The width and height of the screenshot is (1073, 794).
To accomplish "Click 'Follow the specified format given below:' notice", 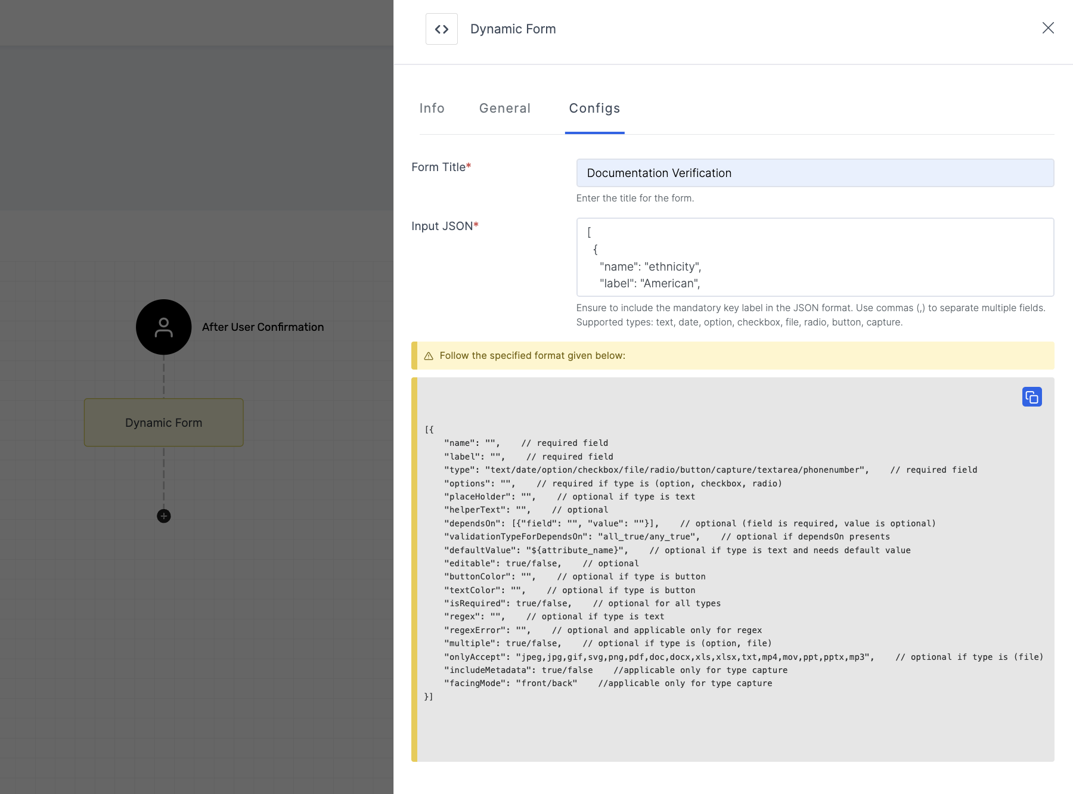I will pos(532,356).
